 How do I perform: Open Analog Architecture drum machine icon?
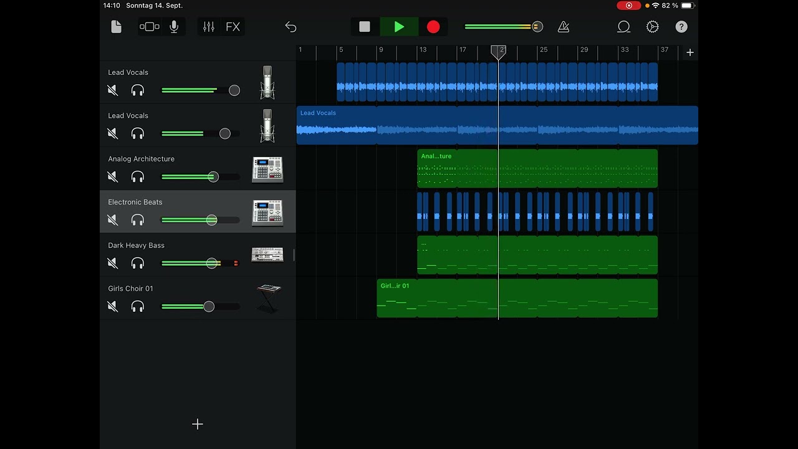(x=267, y=169)
